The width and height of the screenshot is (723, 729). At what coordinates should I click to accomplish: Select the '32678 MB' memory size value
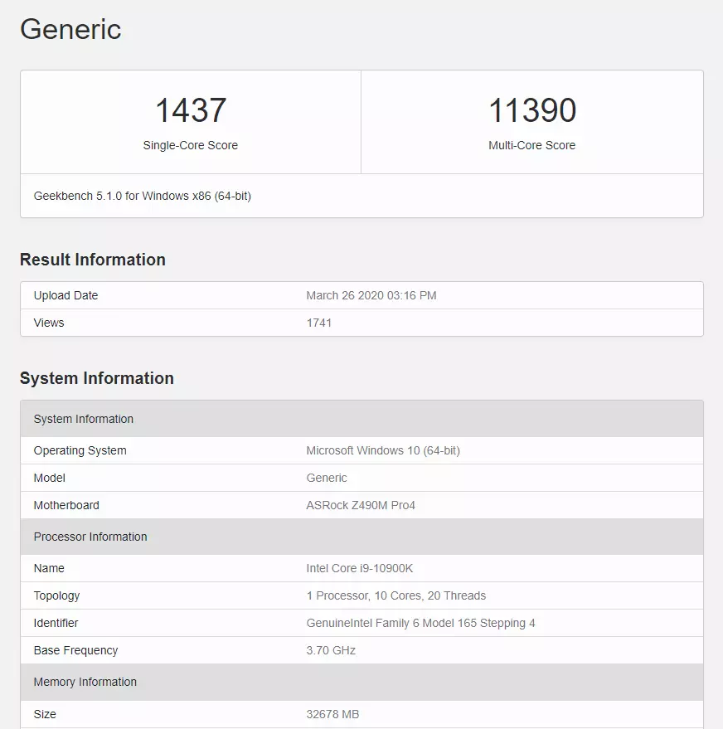[x=332, y=714]
